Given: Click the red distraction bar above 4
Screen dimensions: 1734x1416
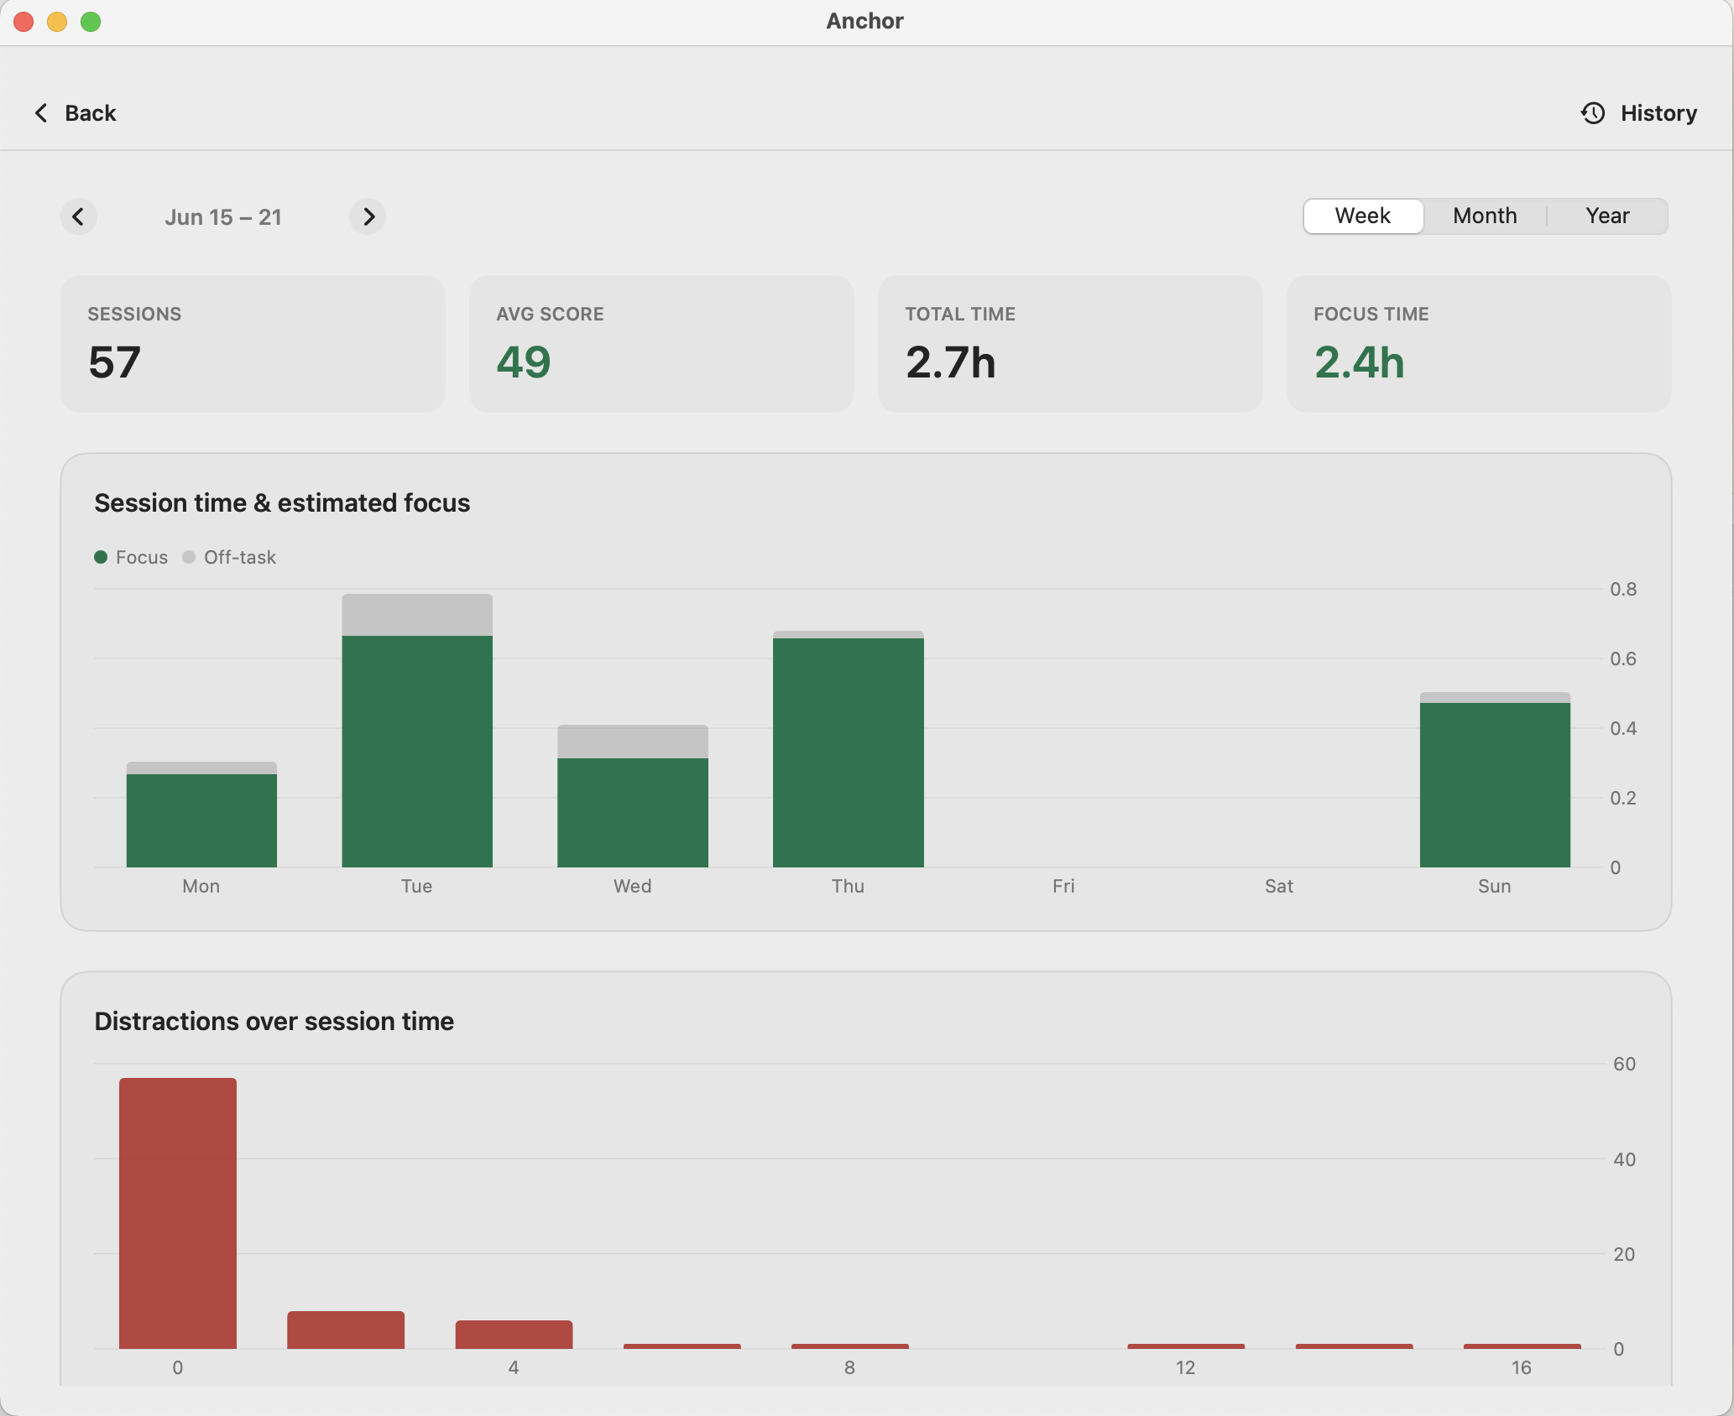Looking at the screenshot, I should 514,1335.
